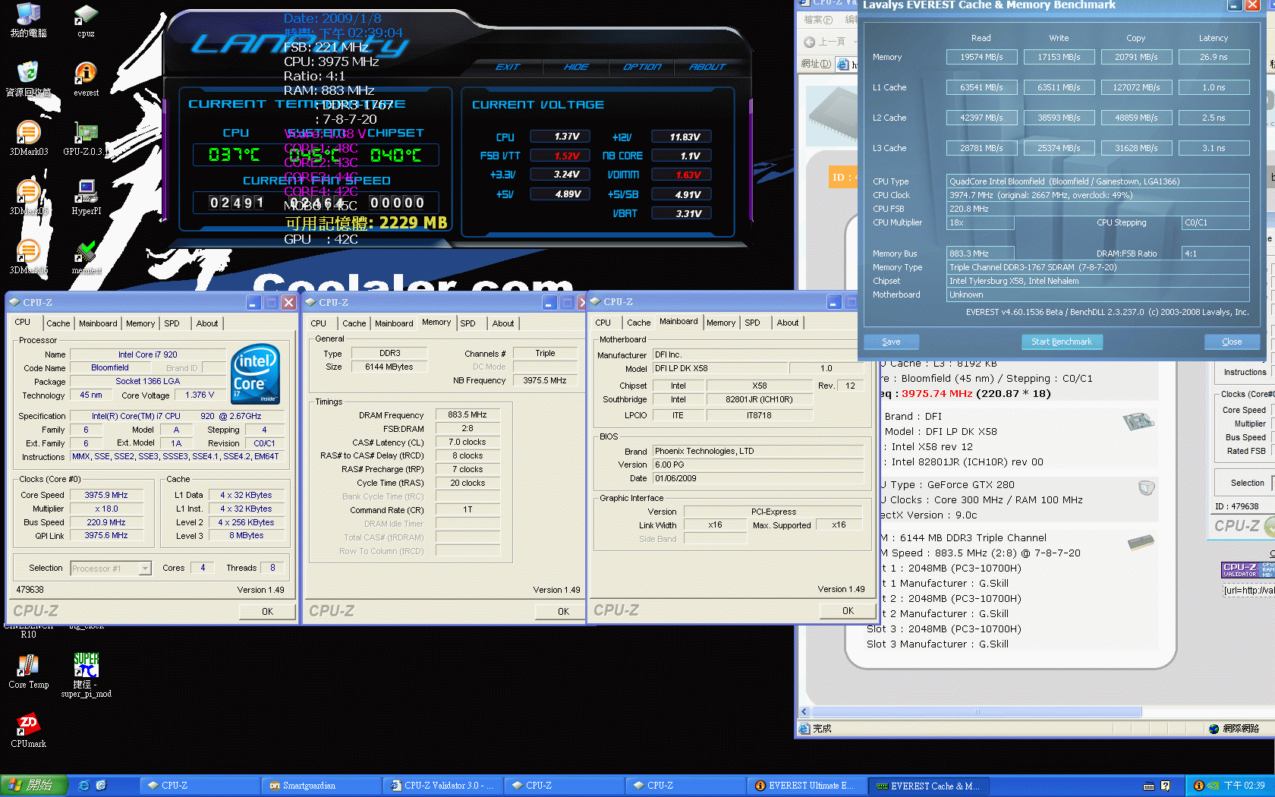
Task: Click EXIT in the LanParty monitor
Action: (508, 67)
